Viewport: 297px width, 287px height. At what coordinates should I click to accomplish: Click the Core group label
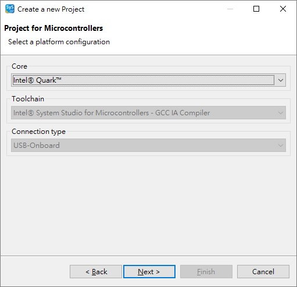[19, 66]
